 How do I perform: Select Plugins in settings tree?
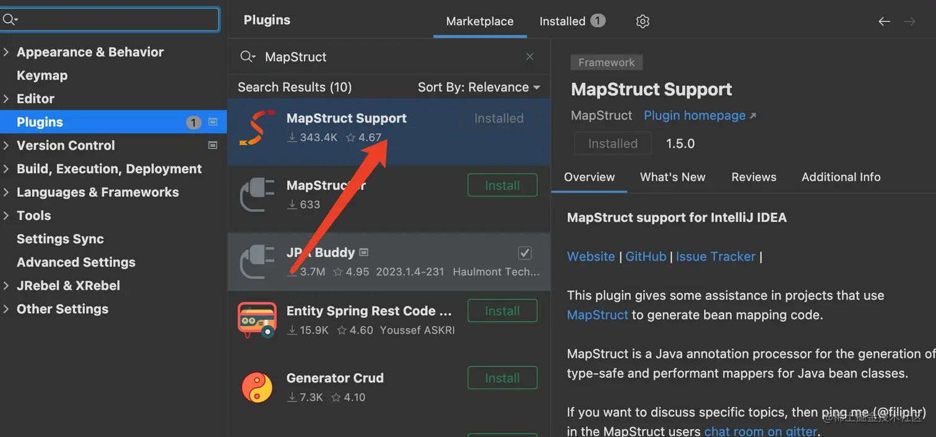point(113,122)
